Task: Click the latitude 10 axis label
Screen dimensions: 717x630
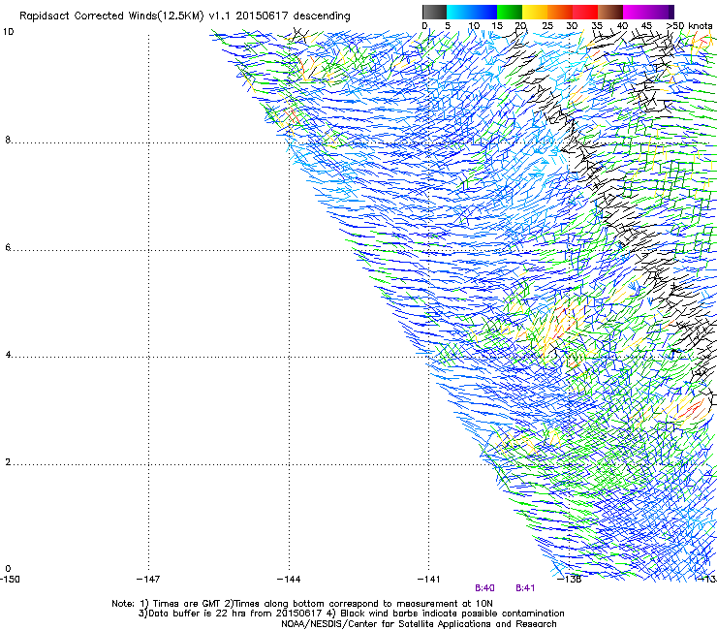Action: click(8, 32)
